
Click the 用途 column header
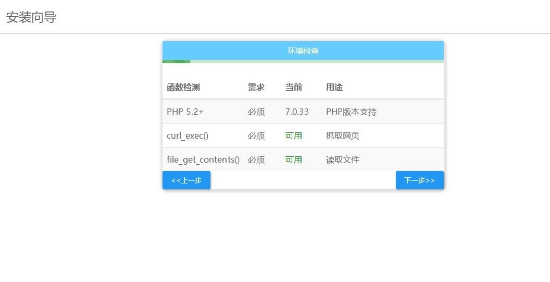pyautogui.click(x=334, y=88)
